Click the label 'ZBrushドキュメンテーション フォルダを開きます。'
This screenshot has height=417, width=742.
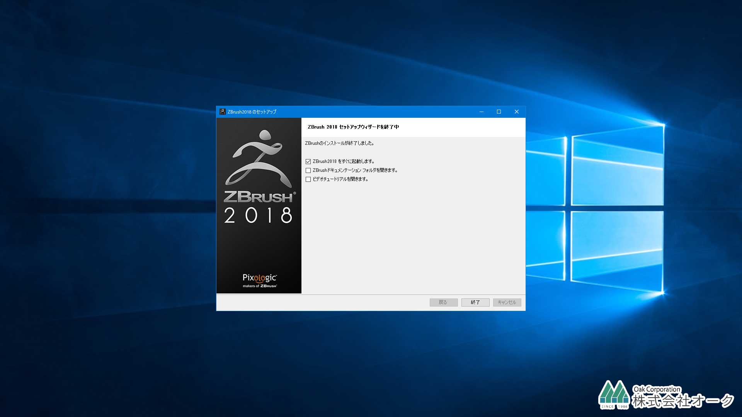click(x=355, y=170)
